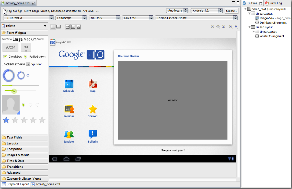
Task: Select WhatsOnFragment in the outline
Action: [x=270, y=36]
